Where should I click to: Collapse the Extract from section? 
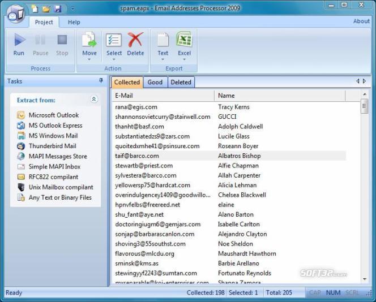pyautogui.click(x=94, y=99)
